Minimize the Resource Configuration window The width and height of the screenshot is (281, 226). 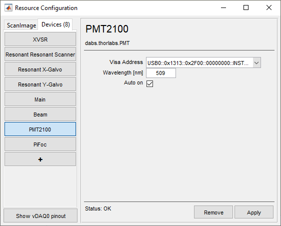(223, 7)
